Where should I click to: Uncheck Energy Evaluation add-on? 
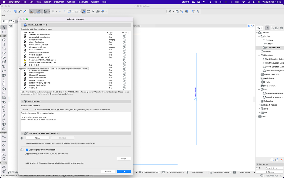25,80
